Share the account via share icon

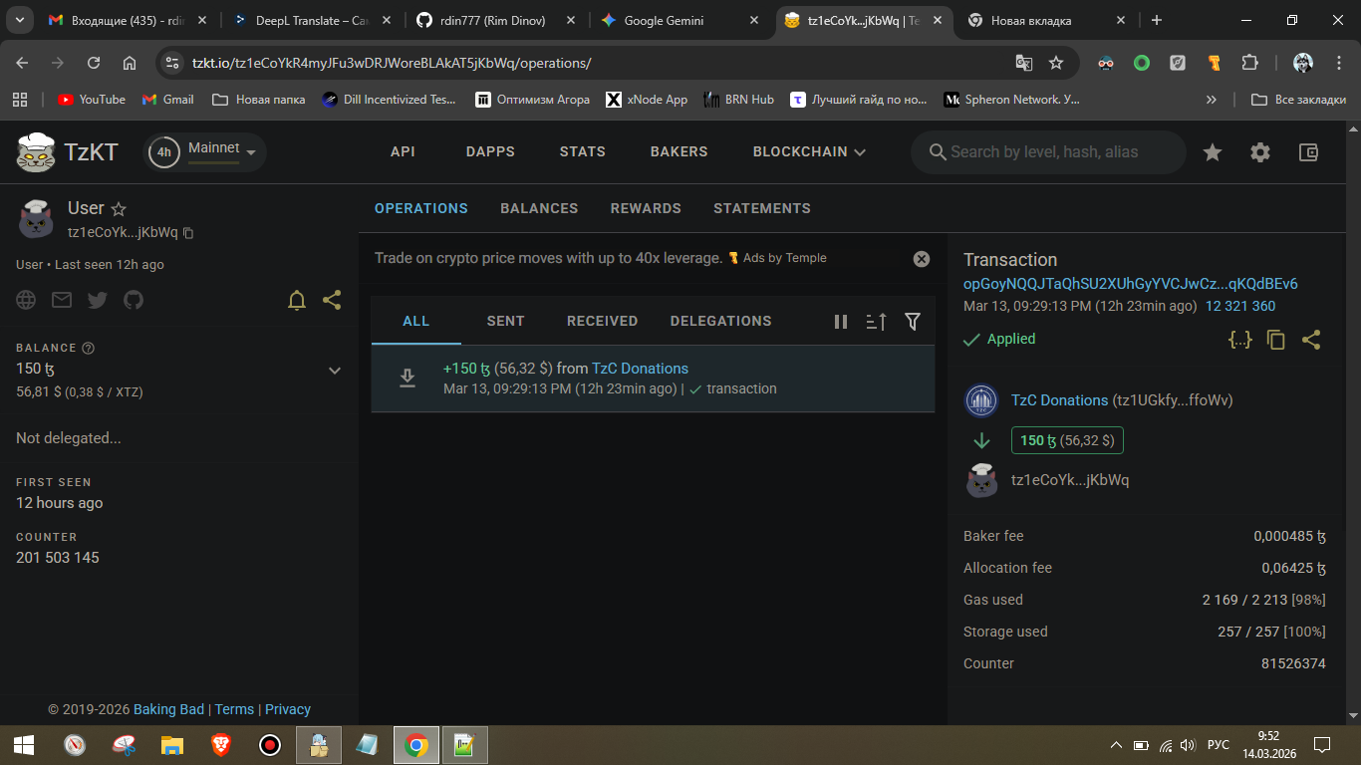pyautogui.click(x=333, y=300)
